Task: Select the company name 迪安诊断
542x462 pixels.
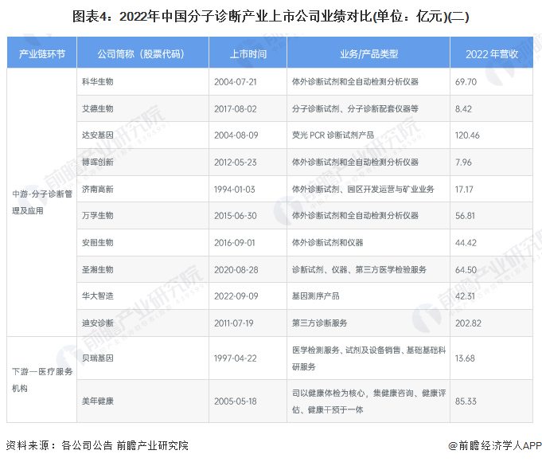Action: [97, 323]
